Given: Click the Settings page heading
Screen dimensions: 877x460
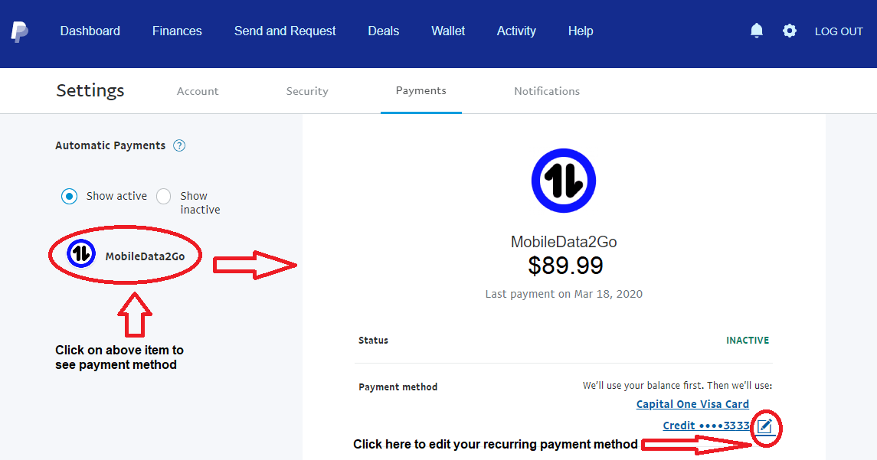Looking at the screenshot, I should tap(90, 90).
